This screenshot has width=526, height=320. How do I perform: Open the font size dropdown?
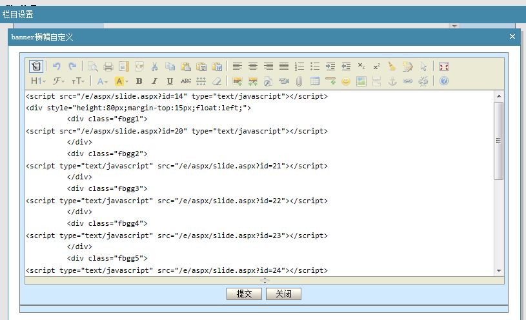[x=78, y=81]
